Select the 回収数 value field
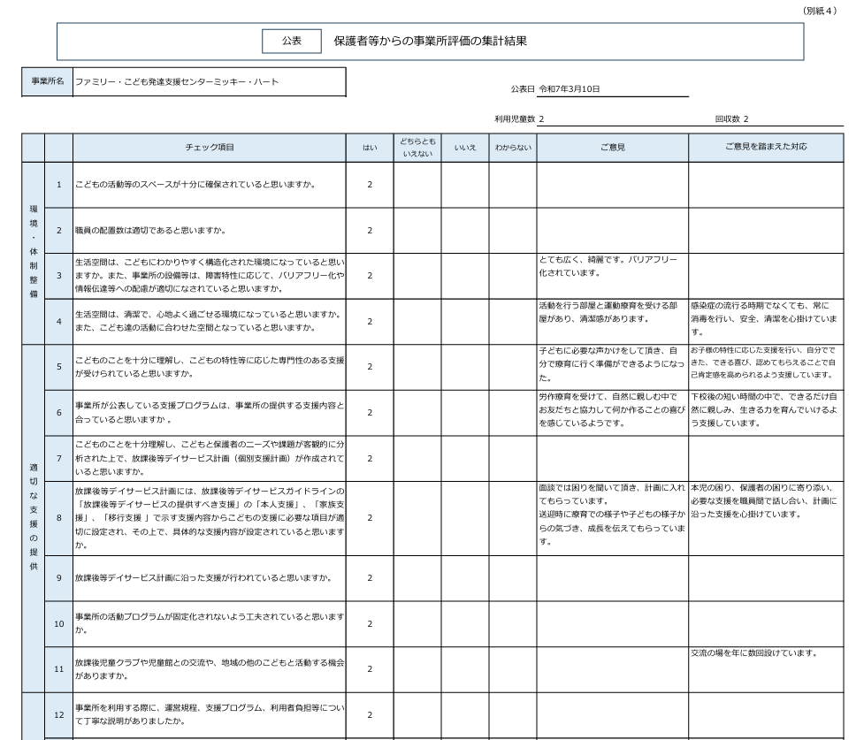Screen dimensions: 864x740 point(791,118)
